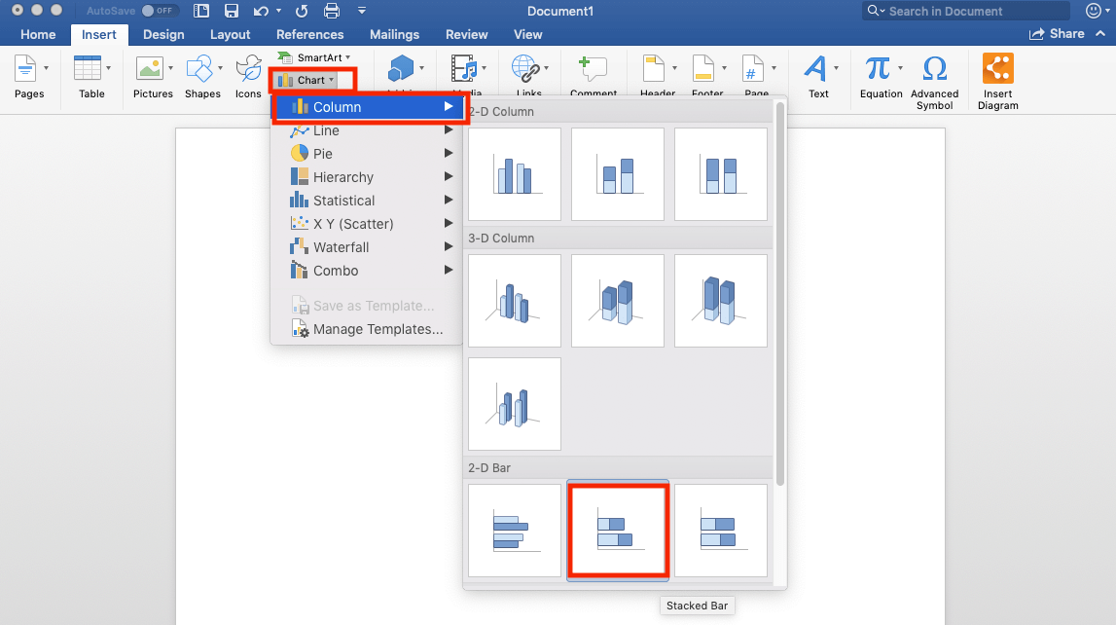Open the Customize Quick Access Toolbar dropdown
The width and height of the screenshot is (1116, 625).
(x=362, y=11)
